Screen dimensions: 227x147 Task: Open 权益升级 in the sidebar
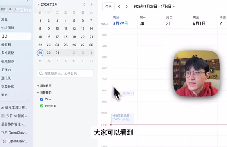(x=7, y=87)
